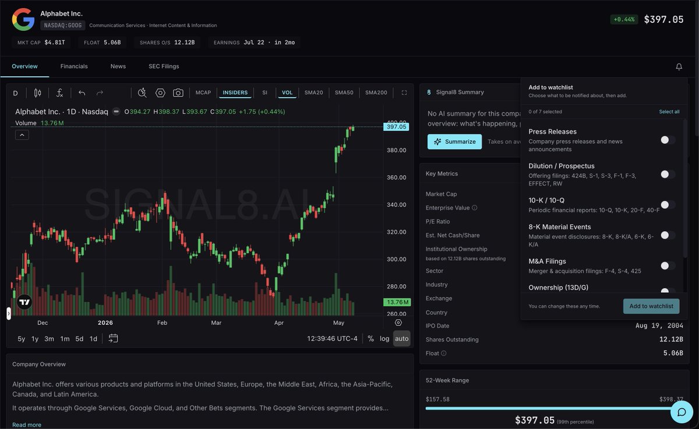Click the 52-Week Range progress bar
The height and width of the screenshot is (429, 699).
(555, 408)
